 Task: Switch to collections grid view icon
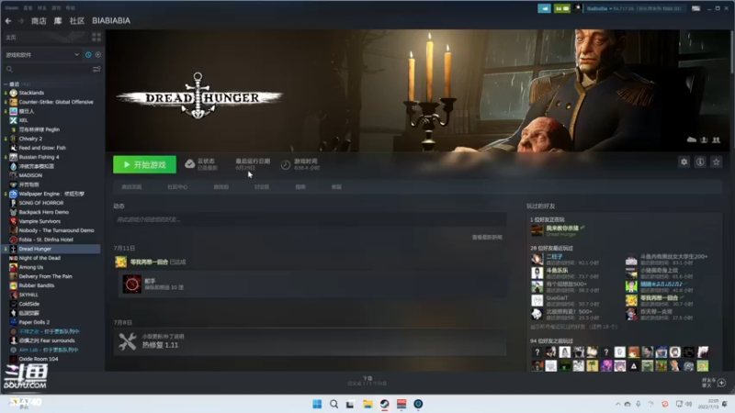(96, 37)
